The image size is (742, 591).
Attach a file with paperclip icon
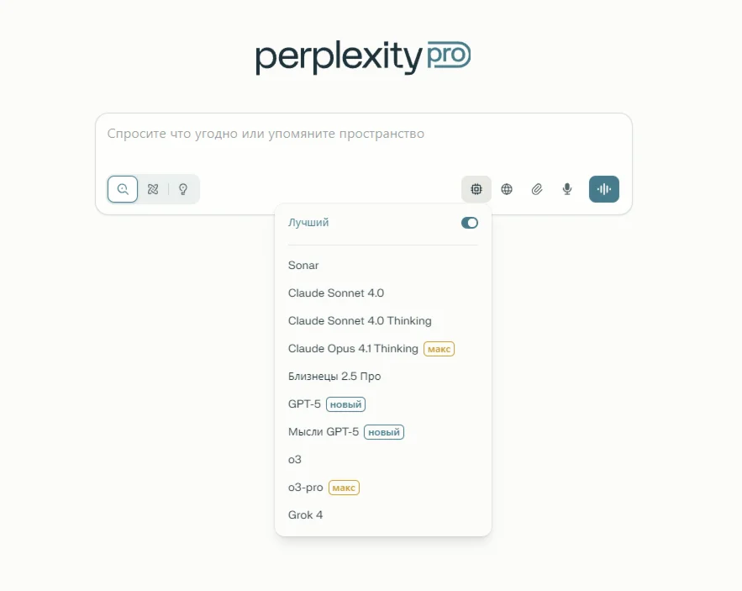coord(537,189)
